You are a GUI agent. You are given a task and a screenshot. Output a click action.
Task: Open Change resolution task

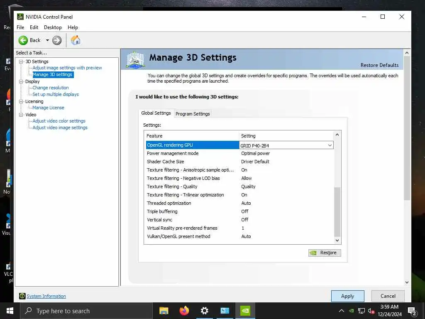pos(51,88)
